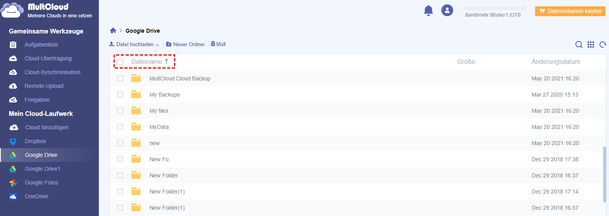Click the Cloud-Übertragung icon
The height and width of the screenshot is (216, 609).
(x=13, y=58)
